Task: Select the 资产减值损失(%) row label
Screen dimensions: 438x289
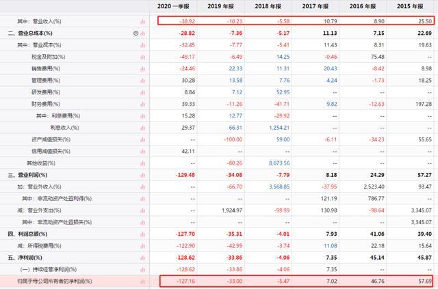Action: point(51,139)
